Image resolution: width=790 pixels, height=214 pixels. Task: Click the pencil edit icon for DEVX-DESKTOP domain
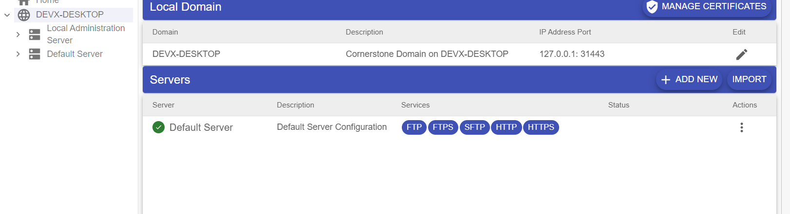(x=741, y=54)
